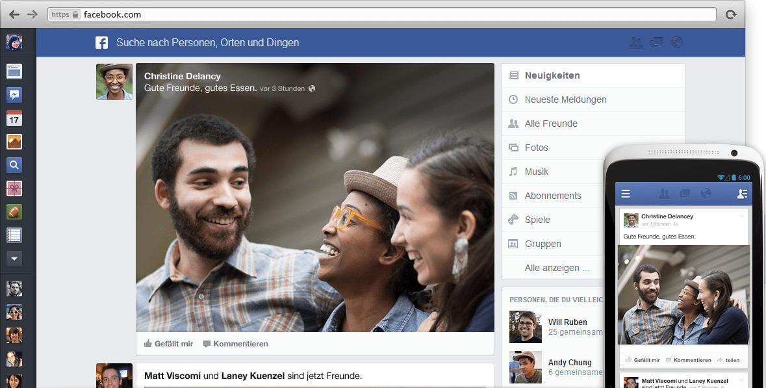Image resolution: width=766 pixels, height=388 pixels.
Task: Expand the list with 'Alle anzeigen ...'
Action: click(557, 268)
